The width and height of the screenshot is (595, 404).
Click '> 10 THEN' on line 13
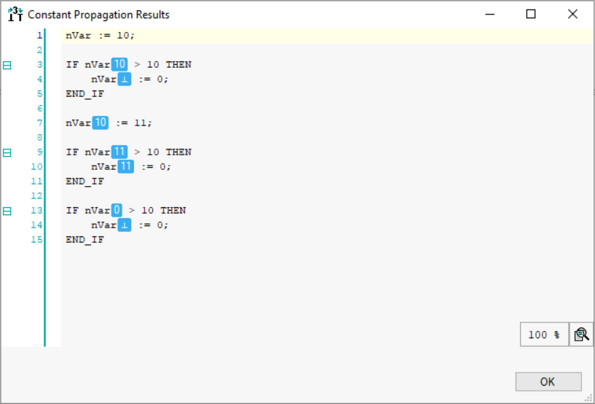coord(157,211)
